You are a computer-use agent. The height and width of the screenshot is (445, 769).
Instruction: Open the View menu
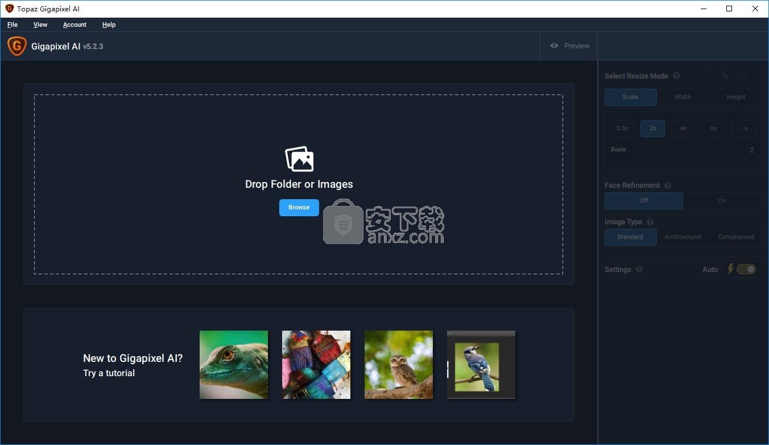point(40,24)
